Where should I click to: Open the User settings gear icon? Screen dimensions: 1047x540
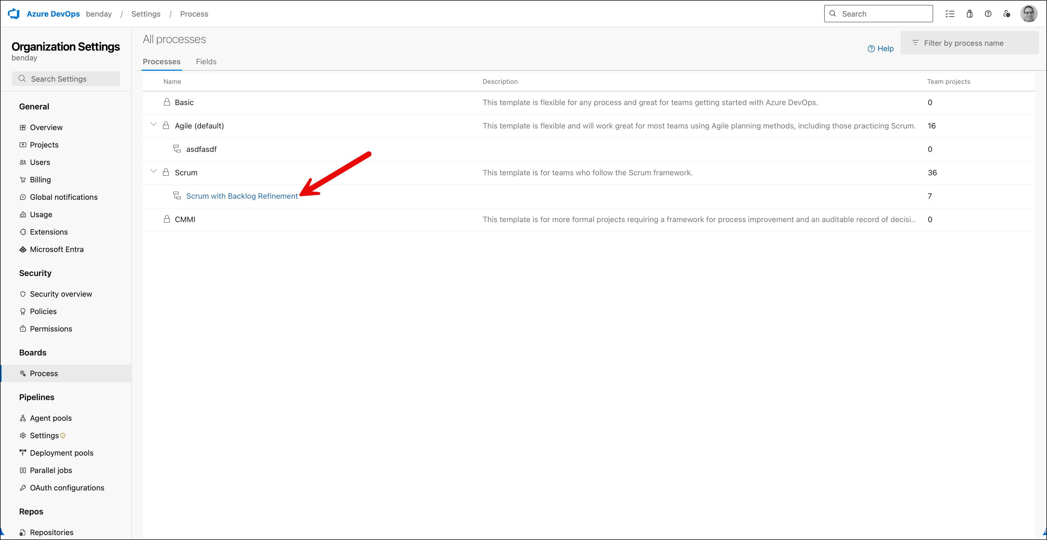pyautogui.click(x=1007, y=13)
